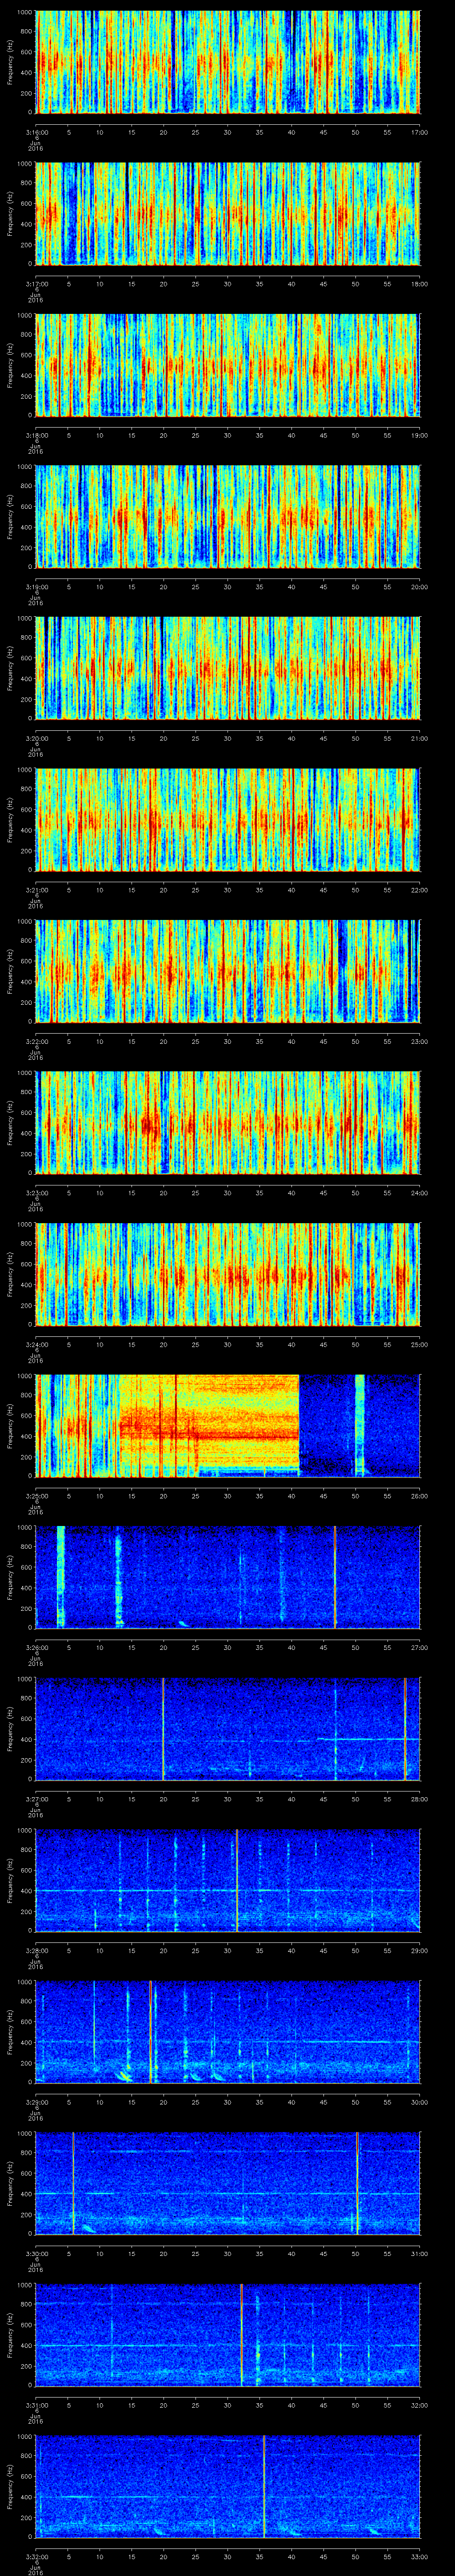Open the spectrogram panel starting at 3:24:00
This screenshot has height=2576, width=455.
pyautogui.click(x=227, y=1274)
